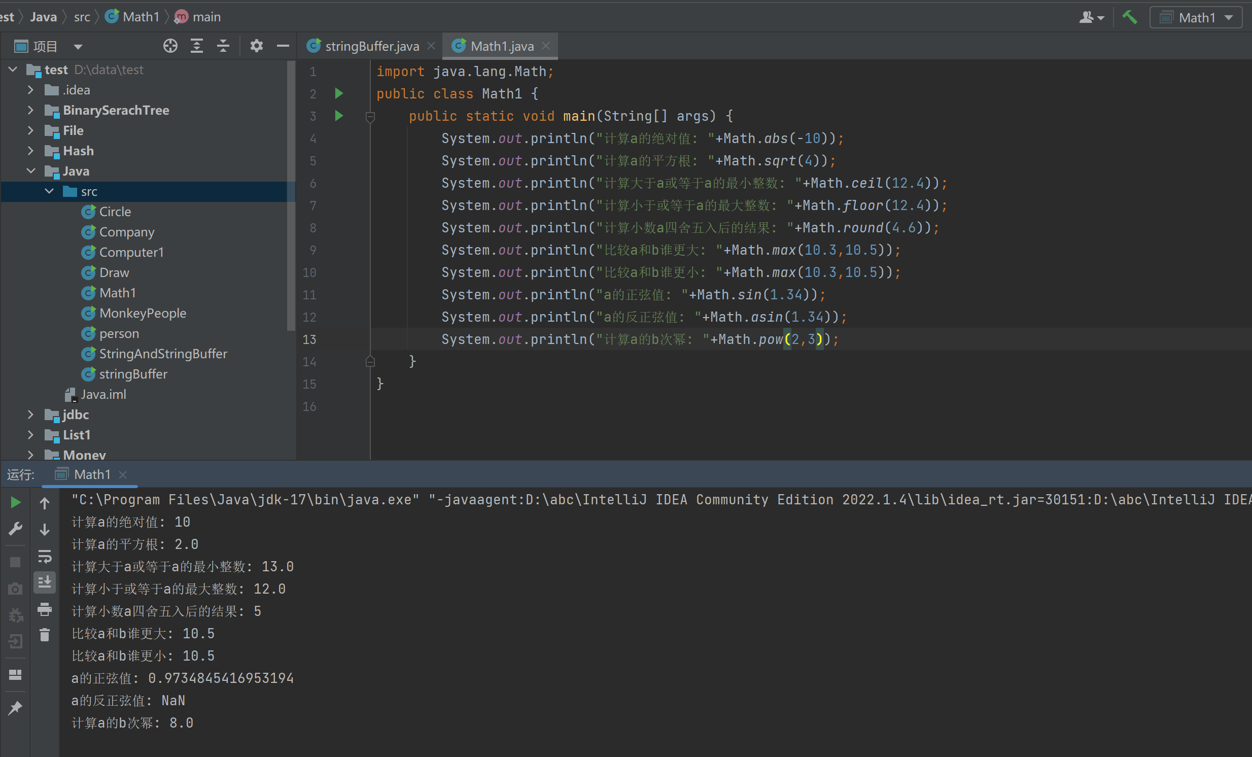Image resolution: width=1252 pixels, height=757 pixels.
Task: Click the run gutter arrow beside main method
Action: click(x=339, y=116)
